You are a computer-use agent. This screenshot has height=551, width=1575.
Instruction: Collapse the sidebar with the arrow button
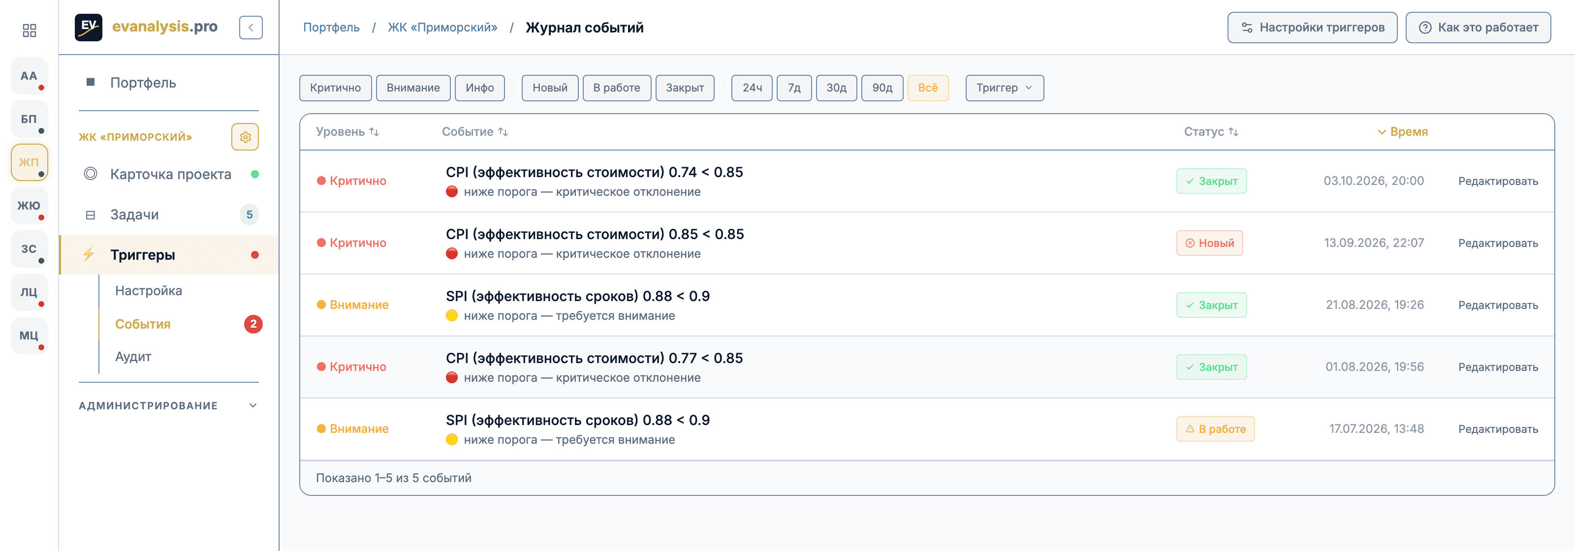pyautogui.click(x=251, y=28)
